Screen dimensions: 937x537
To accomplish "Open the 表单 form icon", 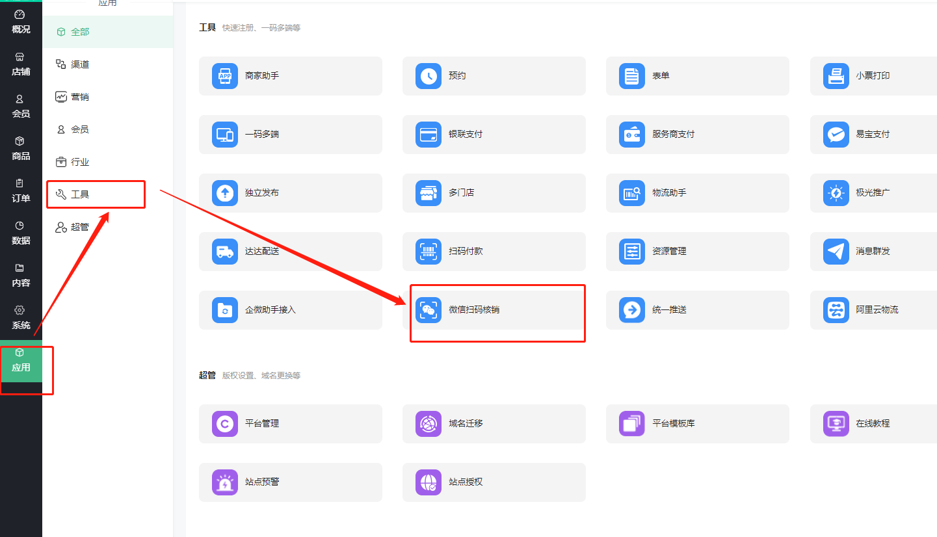I will pyautogui.click(x=632, y=76).
